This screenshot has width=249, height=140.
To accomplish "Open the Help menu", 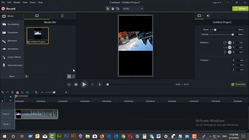I will [40, 2].
